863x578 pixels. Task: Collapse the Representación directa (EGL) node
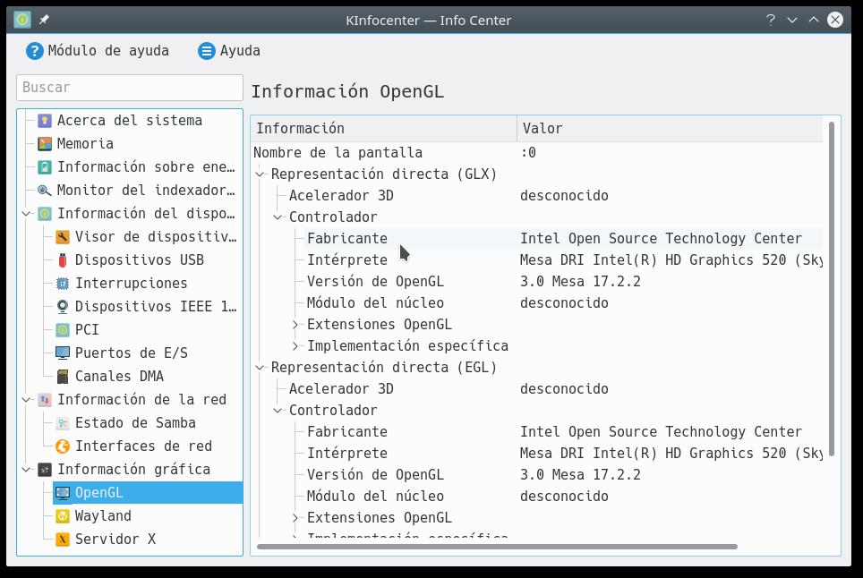[260, 368]
